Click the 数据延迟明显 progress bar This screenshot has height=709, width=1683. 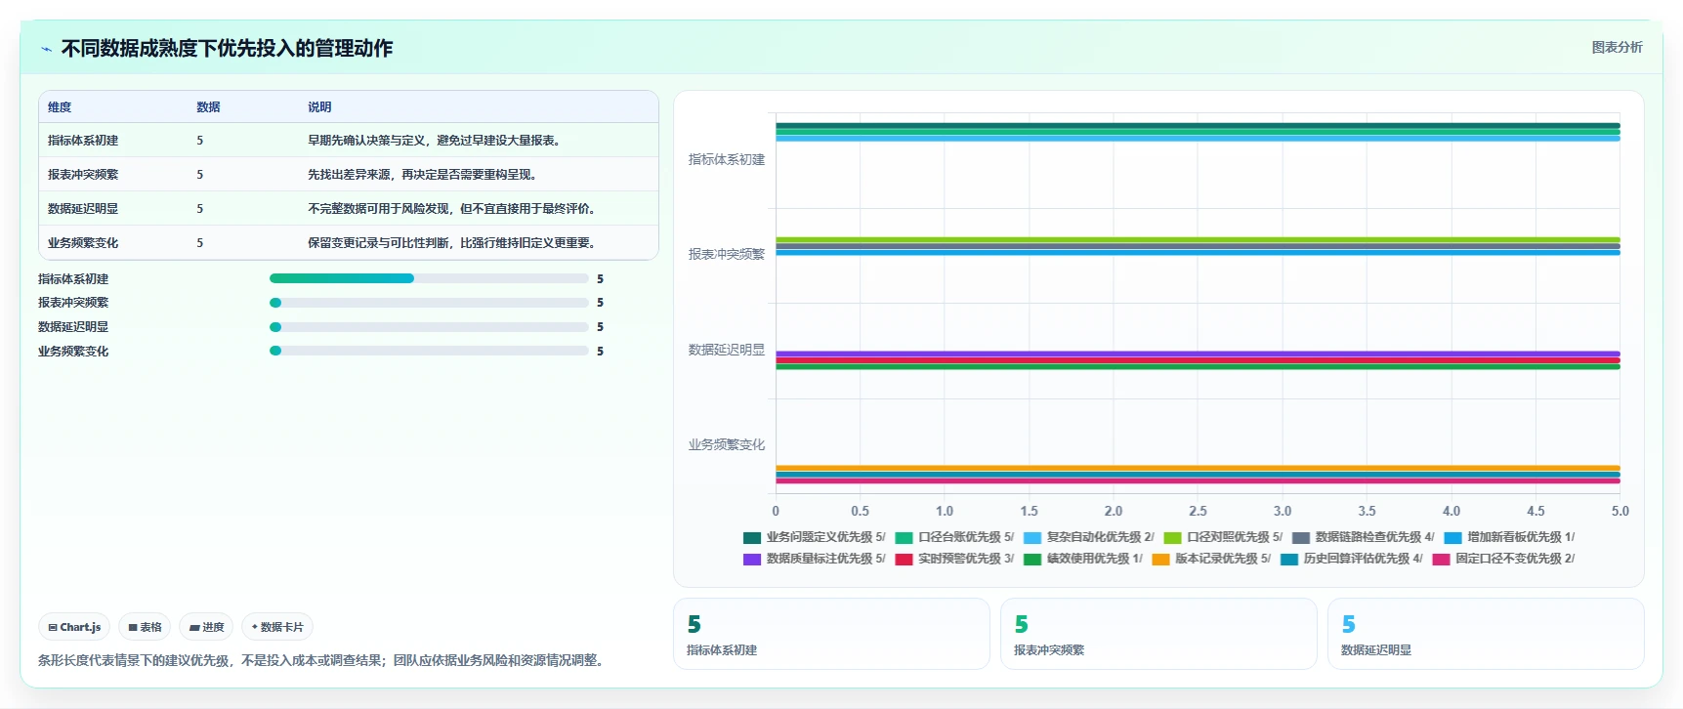429,327
